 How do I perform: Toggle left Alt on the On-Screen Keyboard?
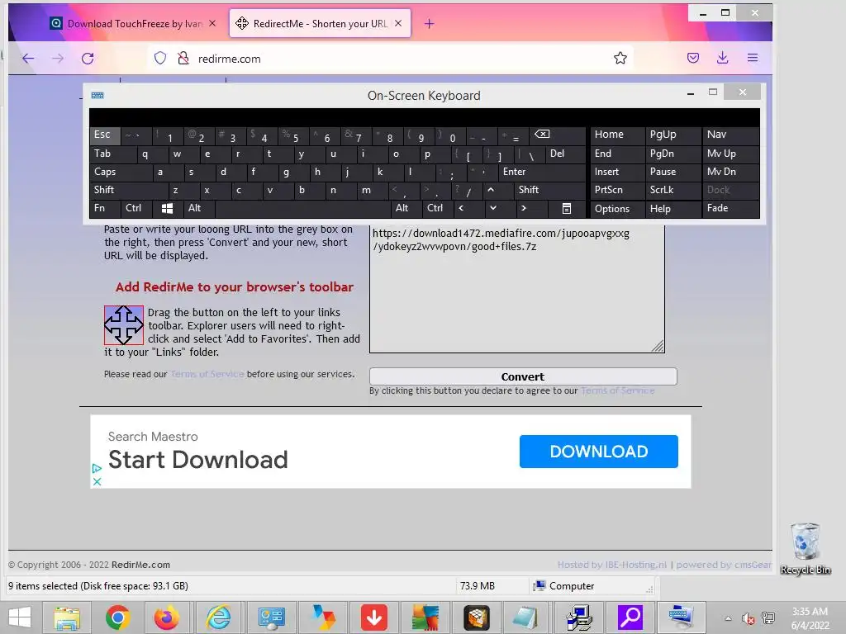click(x=199, y=208)
